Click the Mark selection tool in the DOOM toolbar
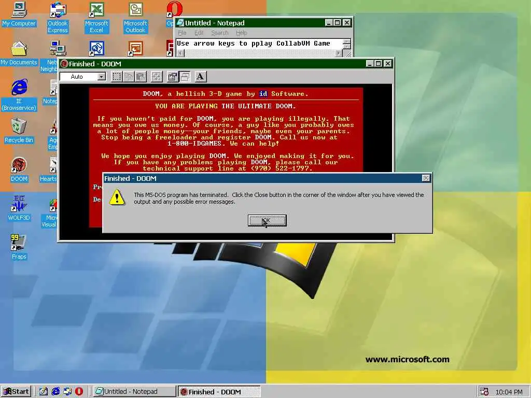The height and width of the screenshot is (398, 531). (x=117, y=77)
